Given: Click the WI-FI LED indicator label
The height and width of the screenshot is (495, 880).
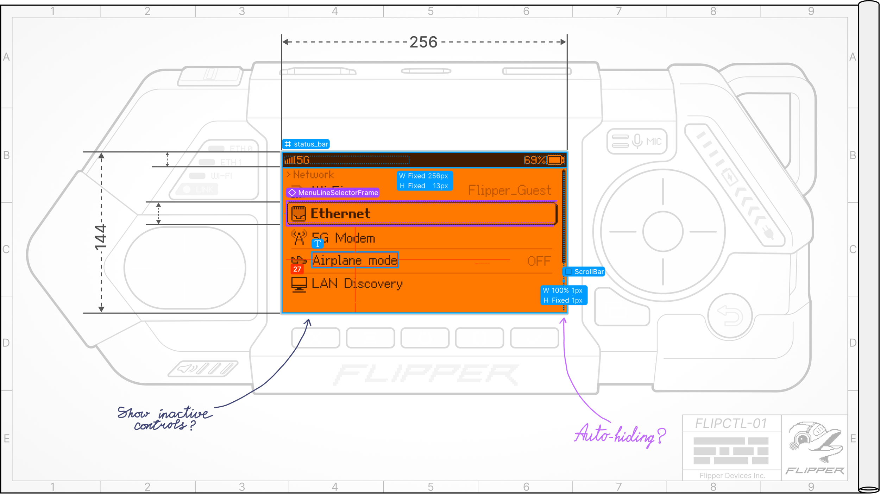Looking at the screenshot, I should [221, 176].
